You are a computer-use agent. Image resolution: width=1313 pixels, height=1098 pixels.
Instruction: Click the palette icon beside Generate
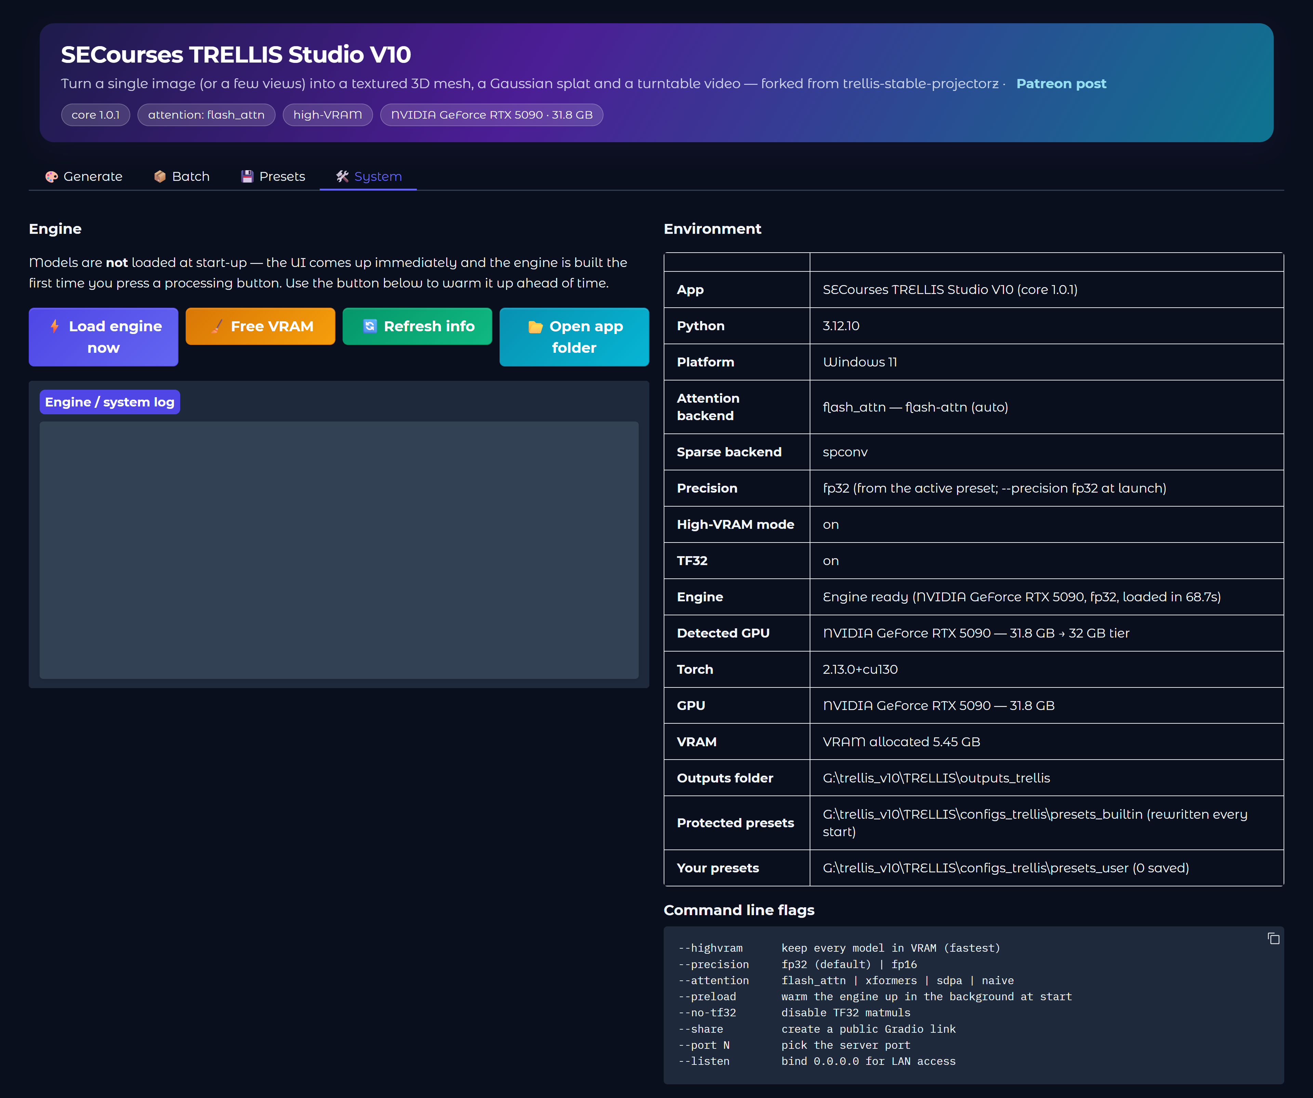(52, 177)
